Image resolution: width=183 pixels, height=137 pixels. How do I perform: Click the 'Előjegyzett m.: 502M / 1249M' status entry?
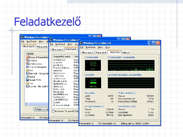point(135,124)
